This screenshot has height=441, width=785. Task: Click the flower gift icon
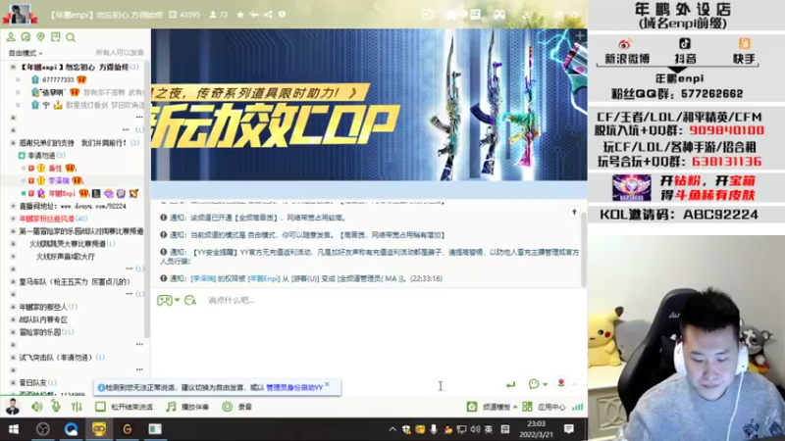coord(561,383)
